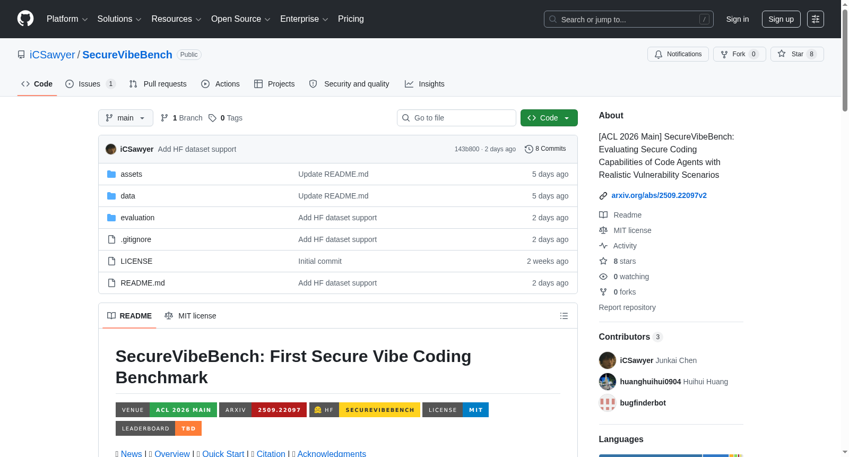Click the Search or jump to field
Viewport: 849px width, 457px height.
coord(629,19)
